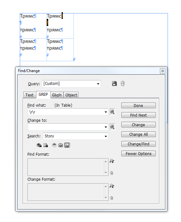Switch to the Glyph tab

[x=57, y=95]
